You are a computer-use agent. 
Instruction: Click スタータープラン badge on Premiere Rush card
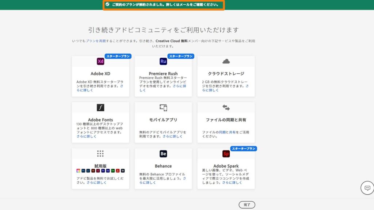181,56
